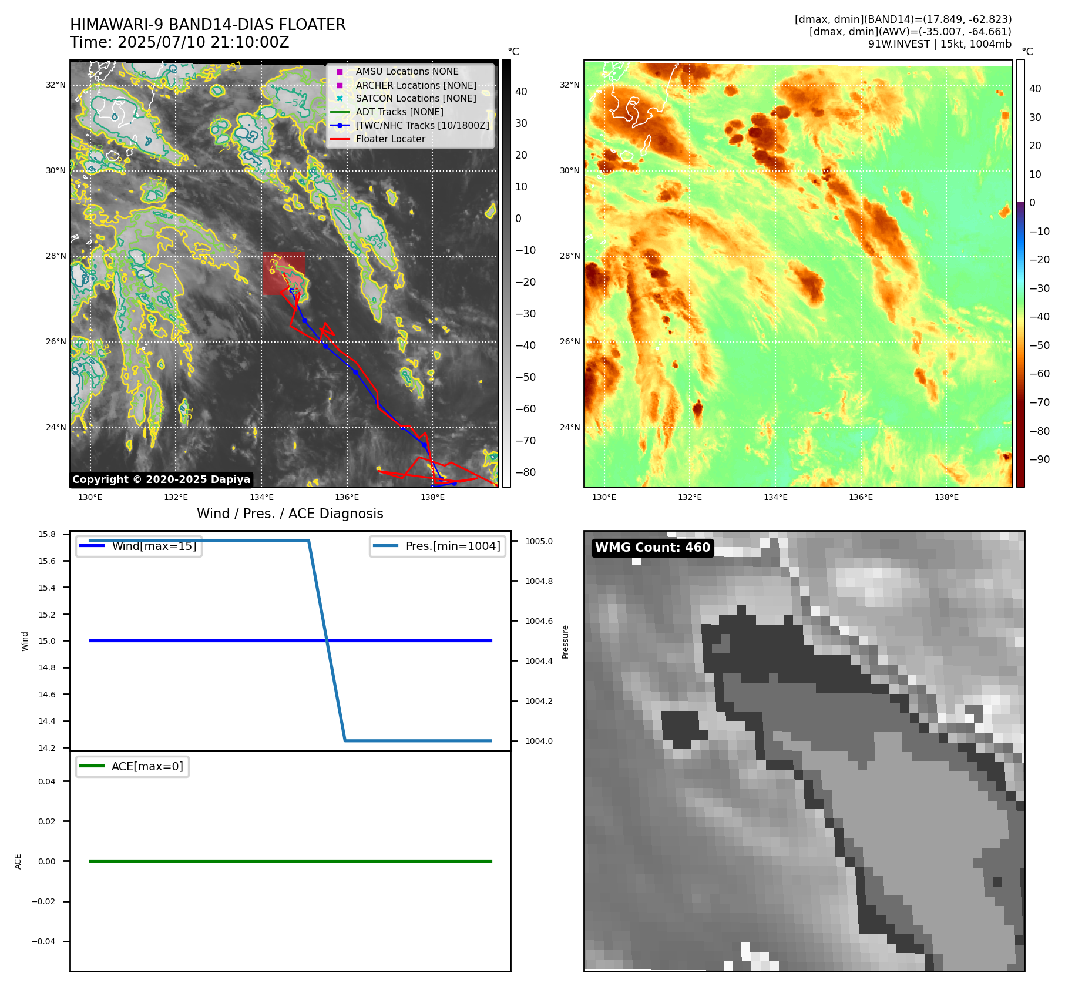Click the 'ACE[max=0]' legend text
1065x993 pixels.
(147, 766)
